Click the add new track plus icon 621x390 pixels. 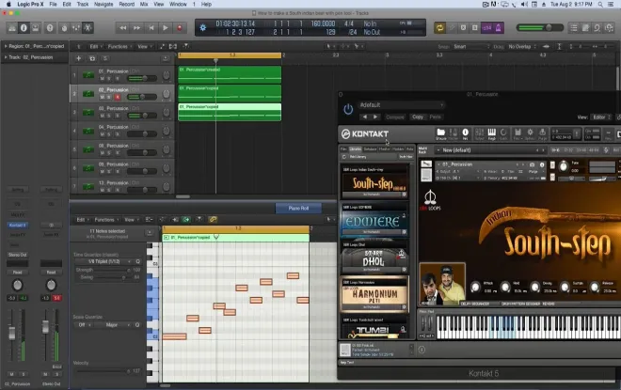(78, 58)
